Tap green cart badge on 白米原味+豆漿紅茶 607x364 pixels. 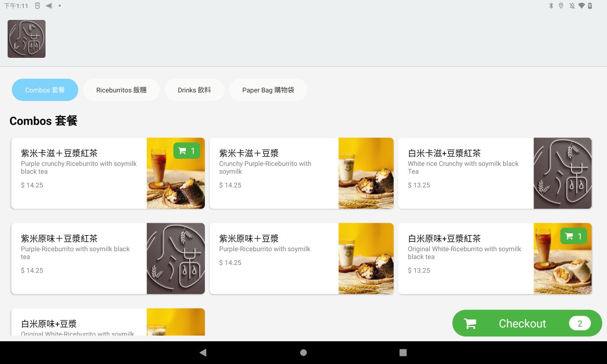[x=573, y=236]
